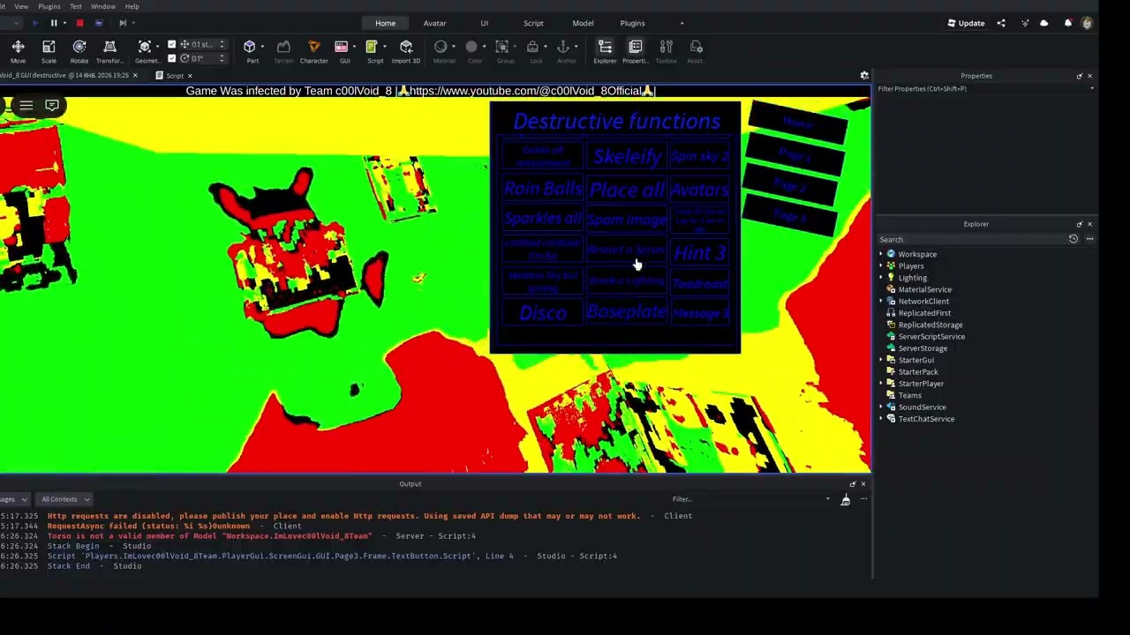The image size is (1130, 635).
Task: Click the Place all button
Action: pyautogui.click(x=627, y=190)
